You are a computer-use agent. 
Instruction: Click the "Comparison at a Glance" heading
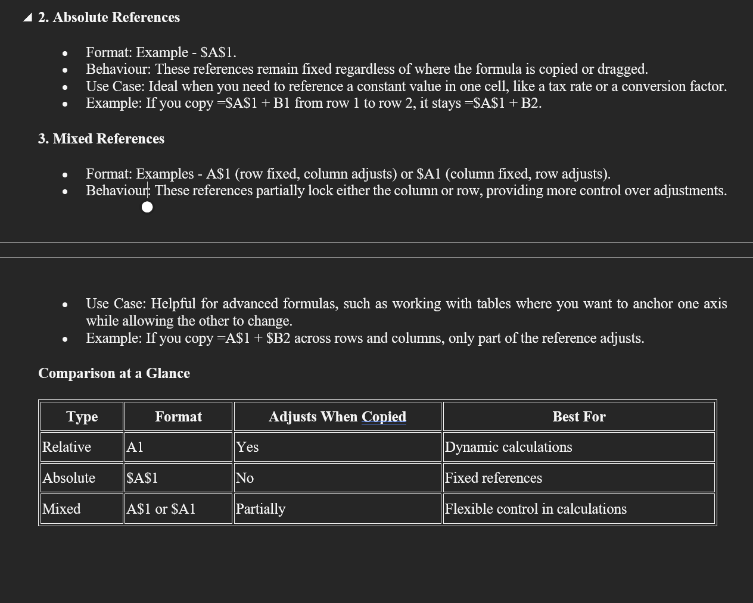click(114, 373)
